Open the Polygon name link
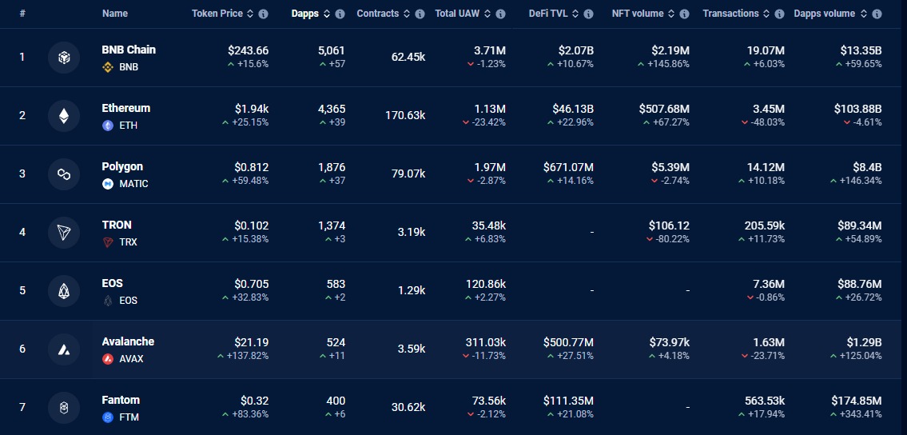The height and width of the screenshot is (435, 907). [x=122, y=166]
